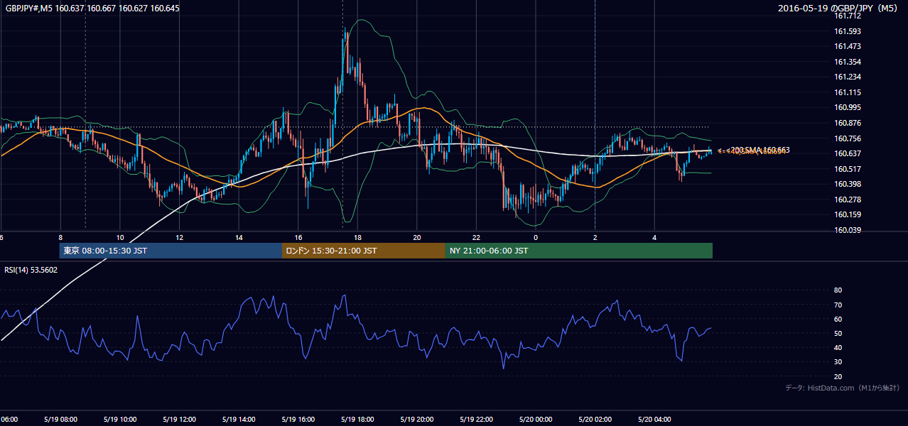The height and width of the screenshot is (426, 908).
Task: Click price axis value 161.115
Action: pos(848,92)
